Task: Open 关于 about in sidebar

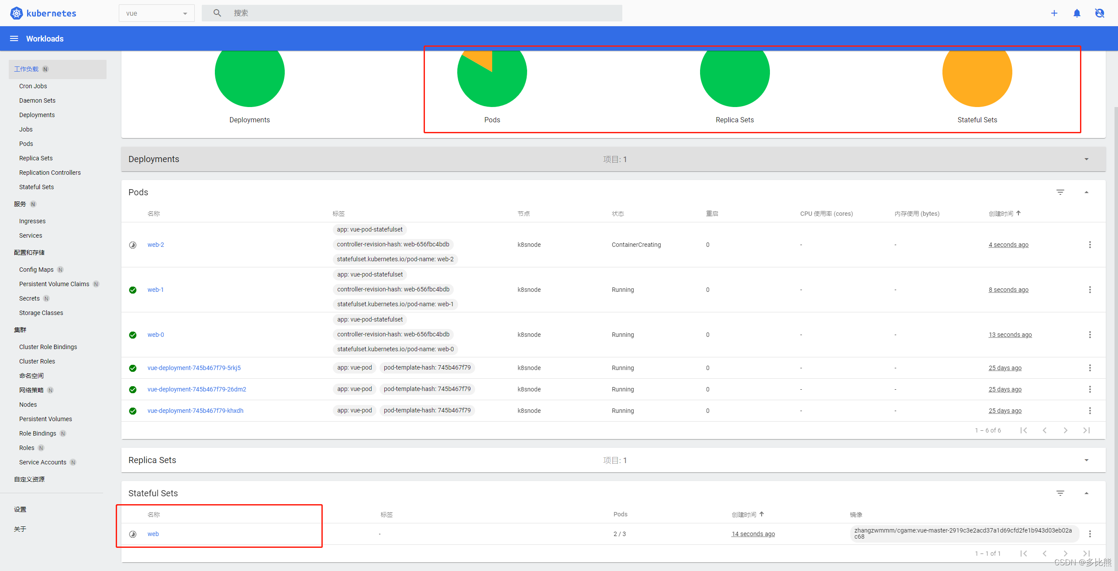Action: tap(20, 529)
